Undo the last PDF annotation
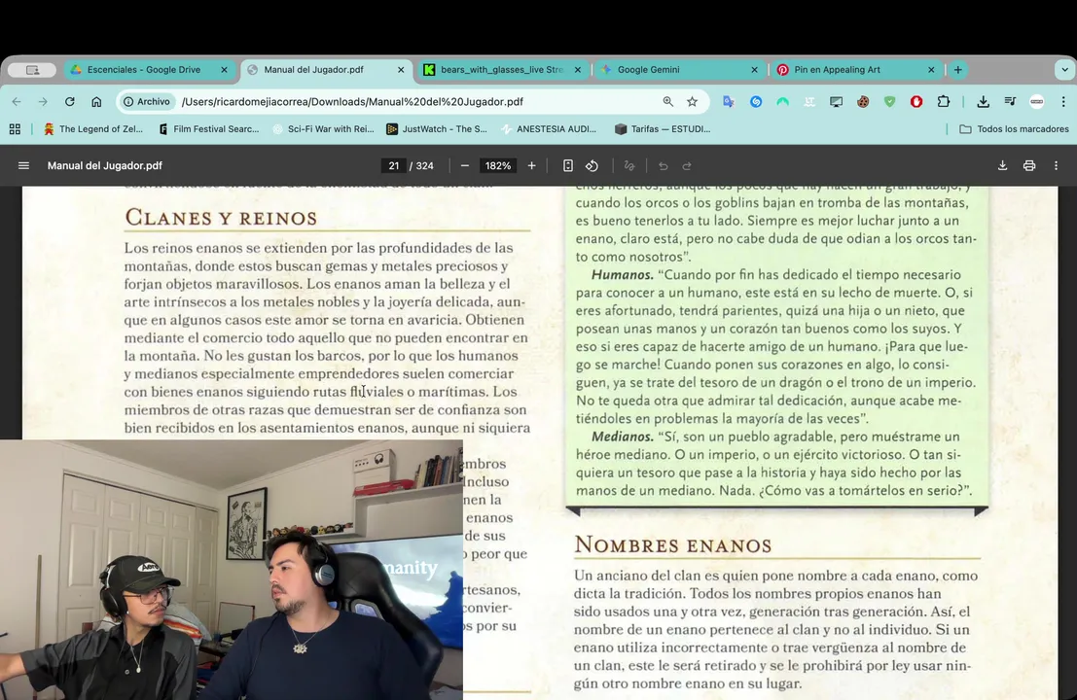The image size is (1077, 700). tap(663, 165)
